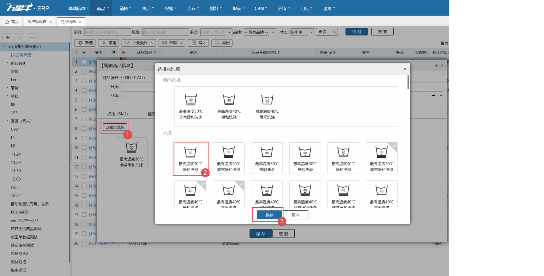
Task: Open the 条码 toolbar dropdown
Action: [172, 43]
